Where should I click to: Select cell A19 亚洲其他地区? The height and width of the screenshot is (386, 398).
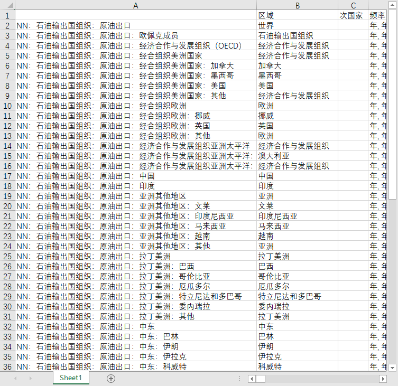(136, 196)
